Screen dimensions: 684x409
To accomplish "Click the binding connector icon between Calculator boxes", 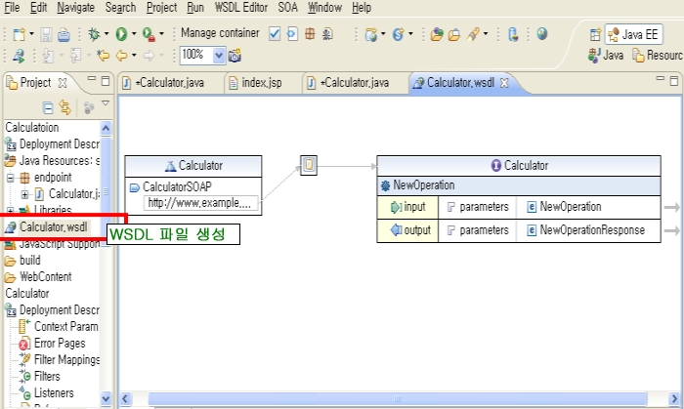I will click(309, 165).
